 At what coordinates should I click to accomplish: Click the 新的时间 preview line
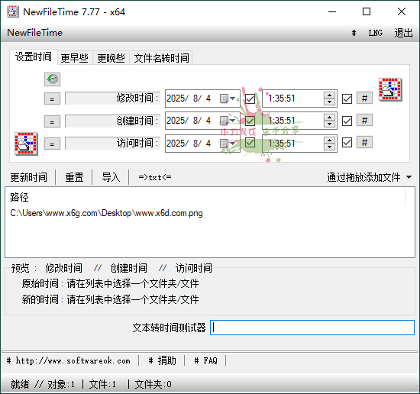pos(110,299)
